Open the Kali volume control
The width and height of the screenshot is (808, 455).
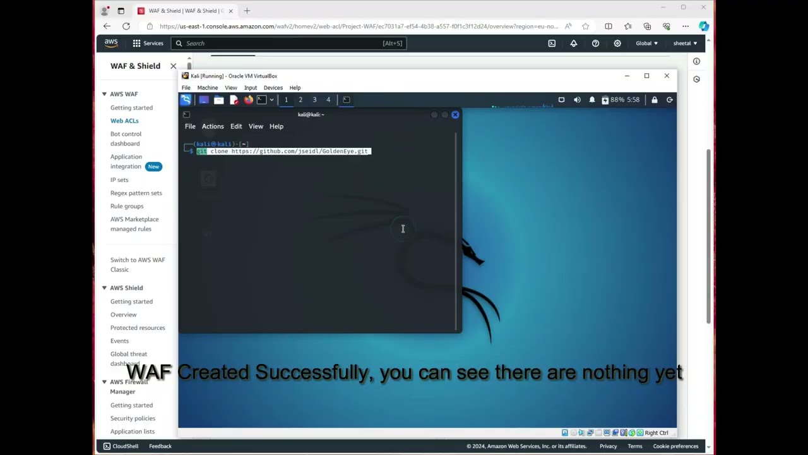coord(577,100)
